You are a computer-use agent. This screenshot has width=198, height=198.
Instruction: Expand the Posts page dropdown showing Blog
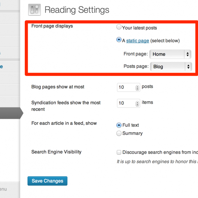171,66
